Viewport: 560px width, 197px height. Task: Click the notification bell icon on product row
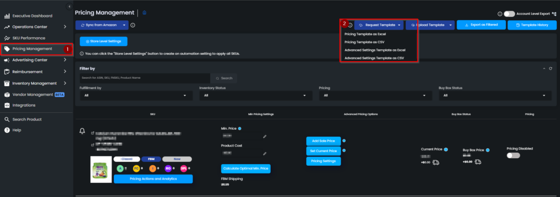pyautogui.click(x=82, y=131)
